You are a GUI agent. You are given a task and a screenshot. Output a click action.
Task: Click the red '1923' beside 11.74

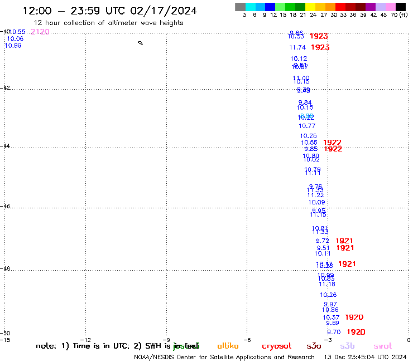pos(320,47)
